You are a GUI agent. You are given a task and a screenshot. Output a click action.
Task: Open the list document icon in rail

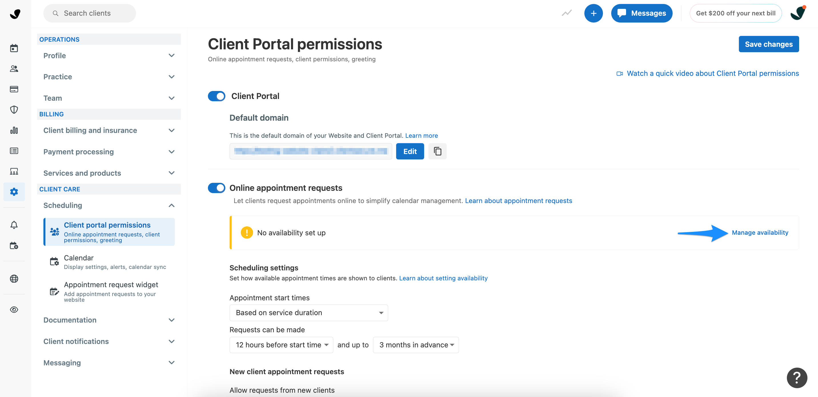(x=14, y=151)
